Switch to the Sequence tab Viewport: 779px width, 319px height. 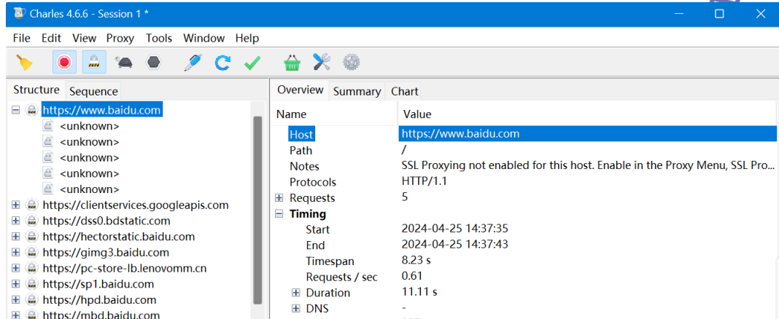[x=93, y=91]
